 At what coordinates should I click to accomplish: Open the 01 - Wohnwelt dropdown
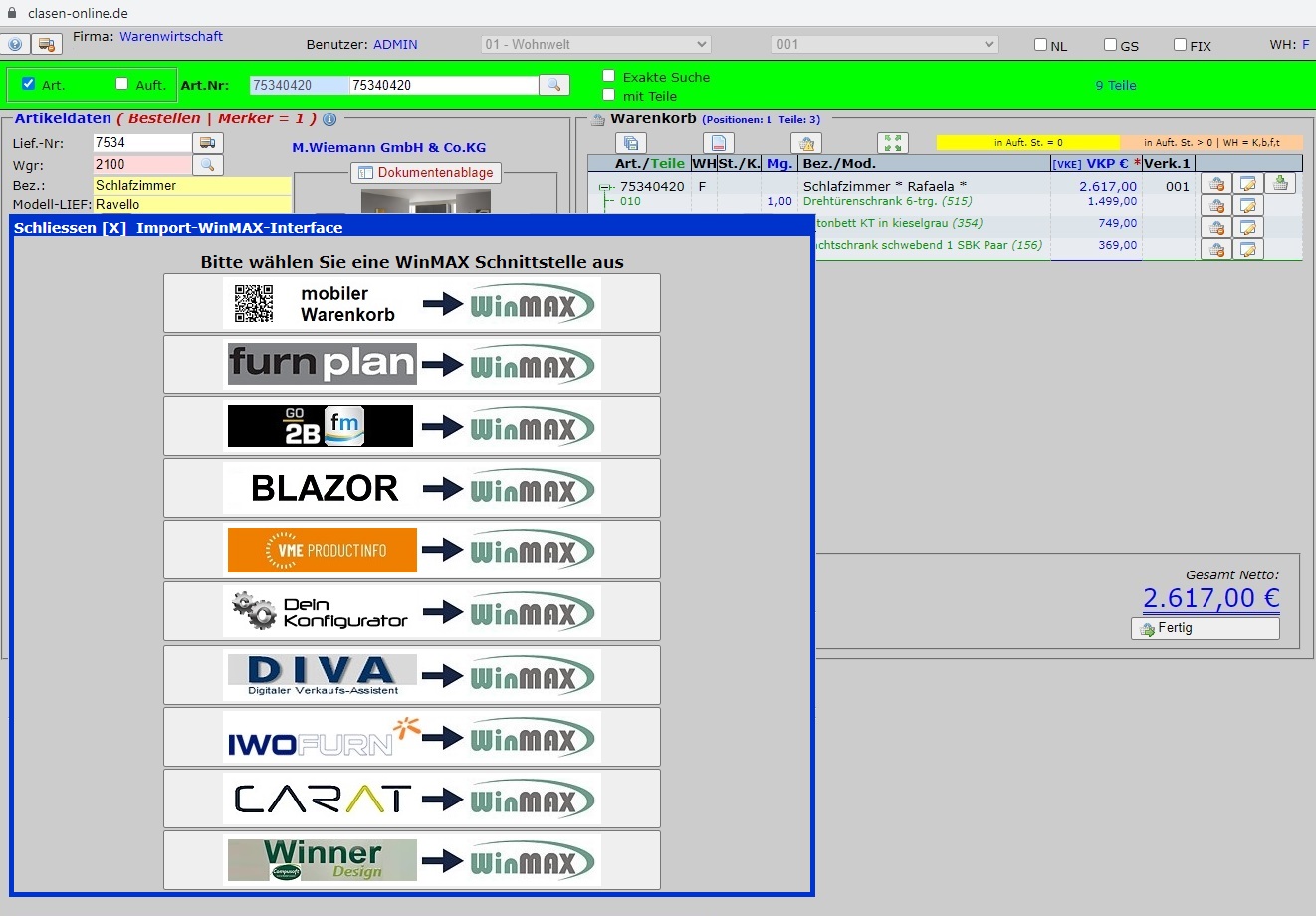(x=595, y=45)
